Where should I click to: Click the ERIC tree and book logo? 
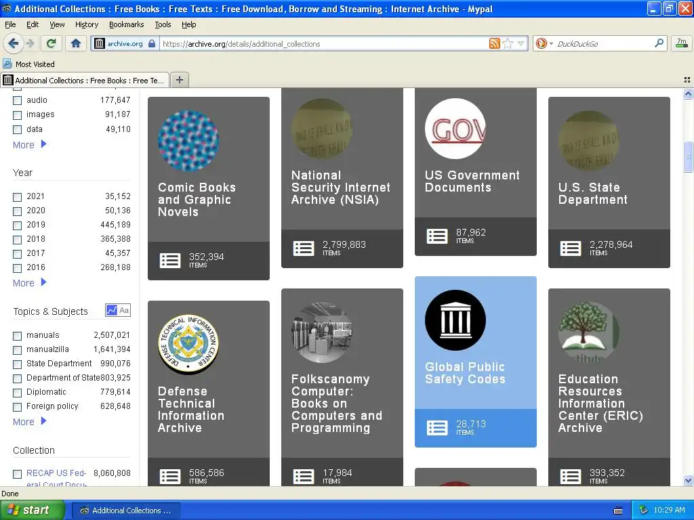[589, 332]
